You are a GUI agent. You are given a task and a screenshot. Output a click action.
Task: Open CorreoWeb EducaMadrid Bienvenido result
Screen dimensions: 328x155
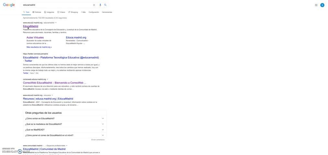pos(54,83)
